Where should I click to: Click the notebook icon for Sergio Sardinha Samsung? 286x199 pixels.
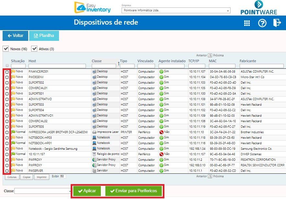(94, 149)
